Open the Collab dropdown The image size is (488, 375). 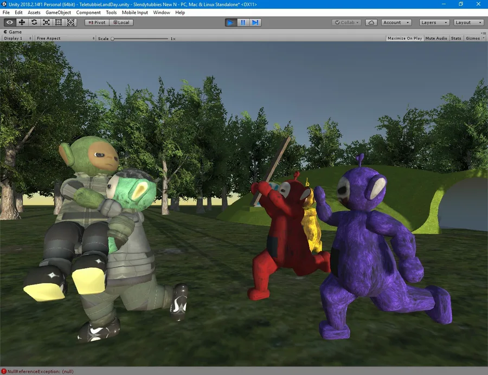tap(346, 22)
